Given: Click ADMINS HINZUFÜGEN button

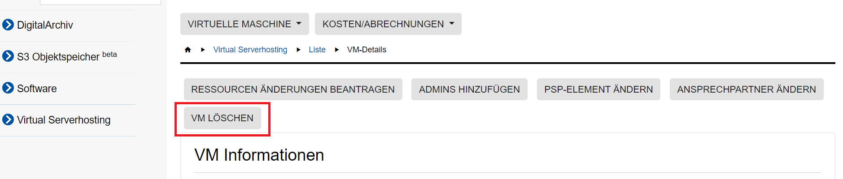Looking at the screenshot, I should pos(469,89).
